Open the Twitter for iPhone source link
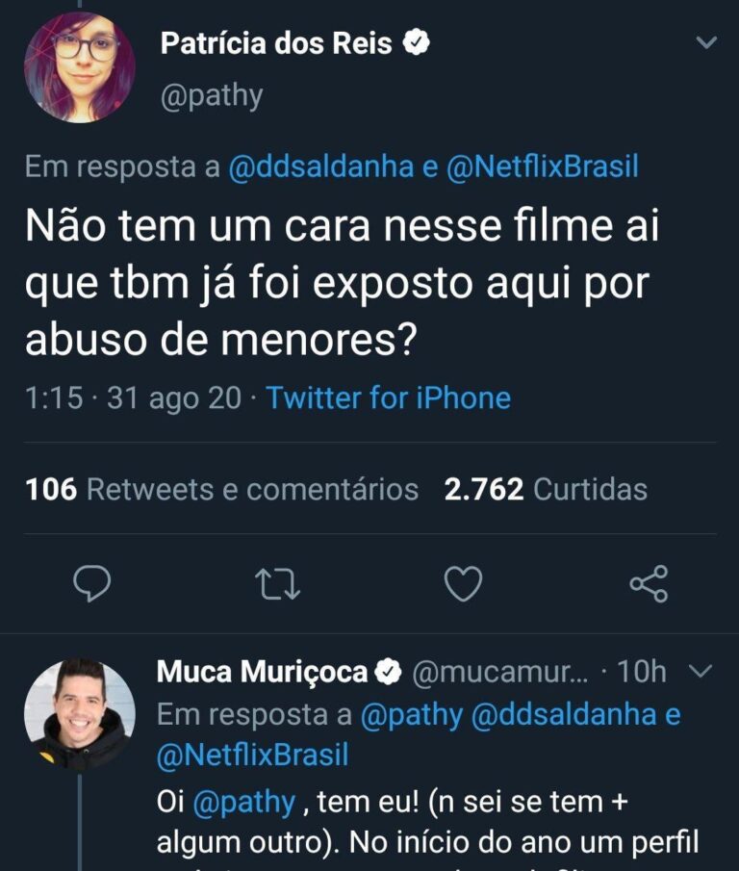739x871 pixels. click(388, 398)
